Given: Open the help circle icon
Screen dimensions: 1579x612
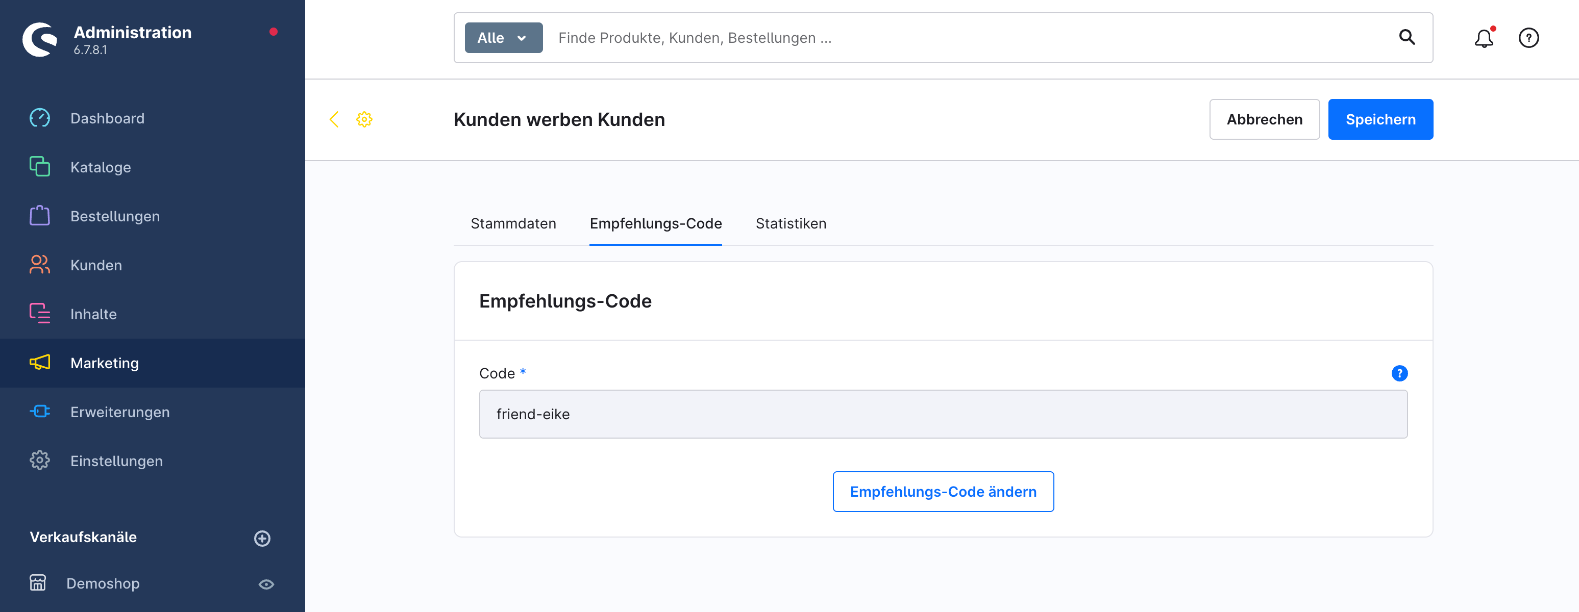Looking at the screenshot, I should pos(1528,38).
